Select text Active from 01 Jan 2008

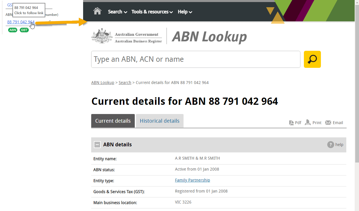click(197, 169)
